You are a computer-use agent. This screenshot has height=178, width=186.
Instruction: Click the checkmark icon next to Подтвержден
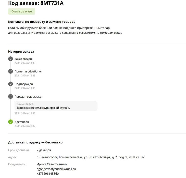(x=10, y=84)
